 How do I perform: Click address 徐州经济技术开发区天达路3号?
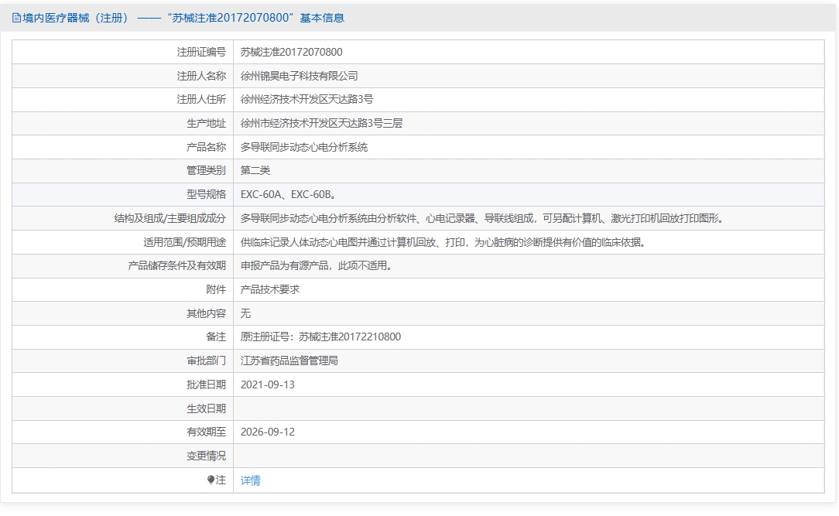click(306, 100)
